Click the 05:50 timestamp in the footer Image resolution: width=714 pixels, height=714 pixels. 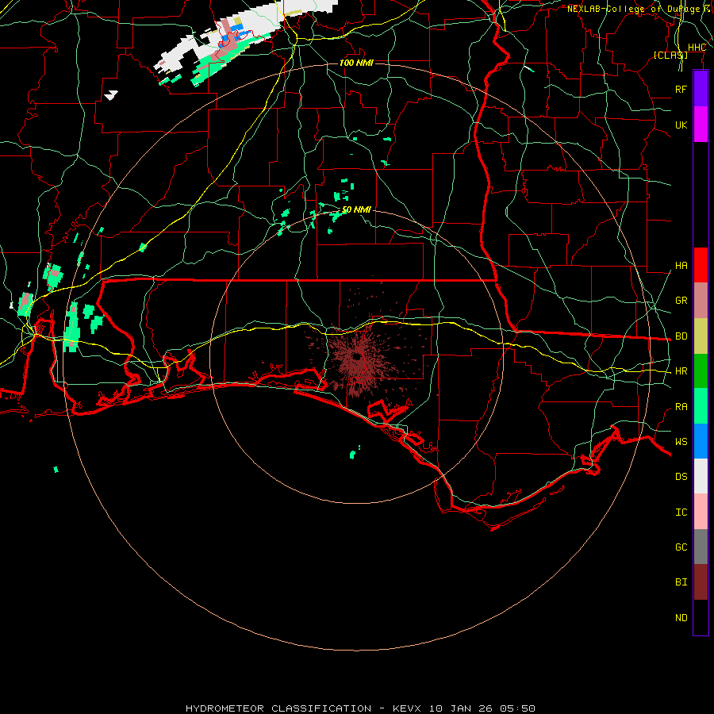(x=517, y=708)
